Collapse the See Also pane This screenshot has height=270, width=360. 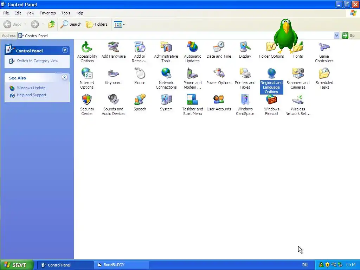[x=65, y=77]
